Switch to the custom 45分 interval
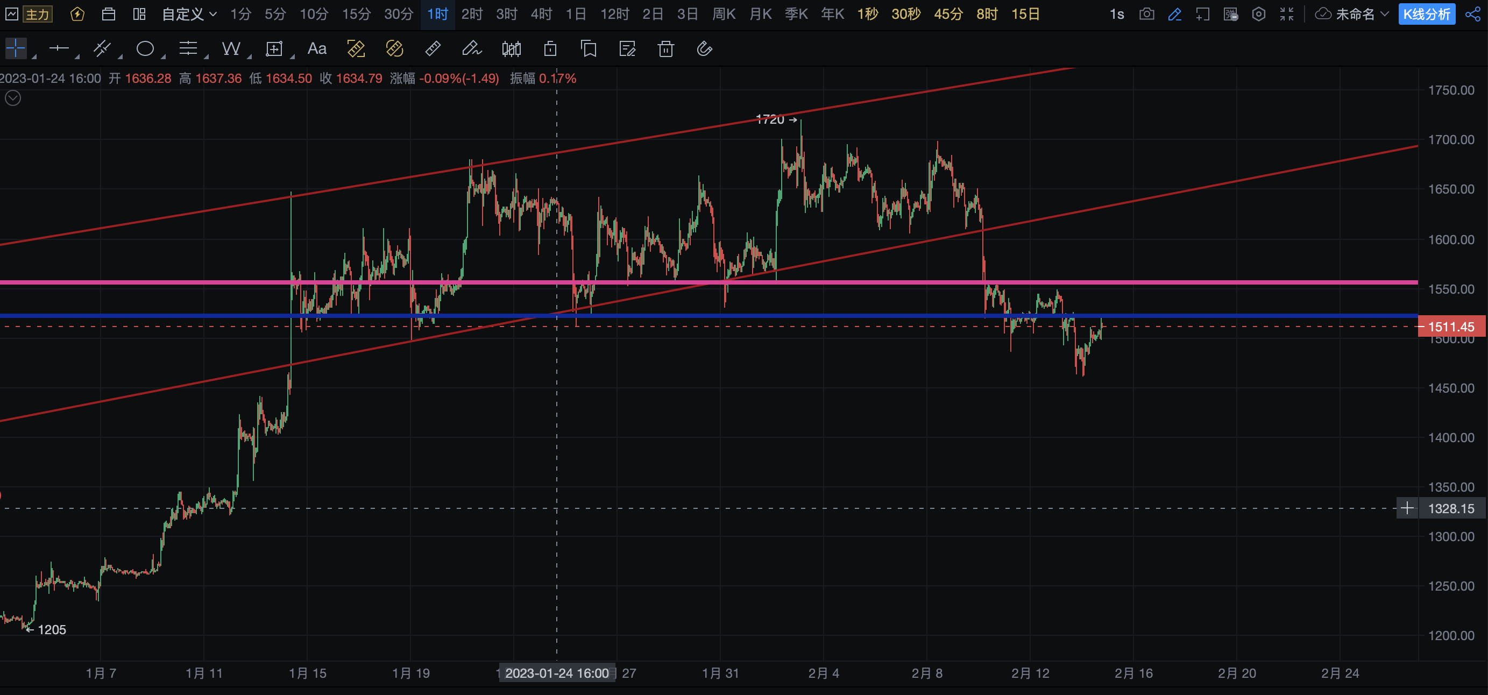The image size is (1488, 695). (x=948, y=14)
